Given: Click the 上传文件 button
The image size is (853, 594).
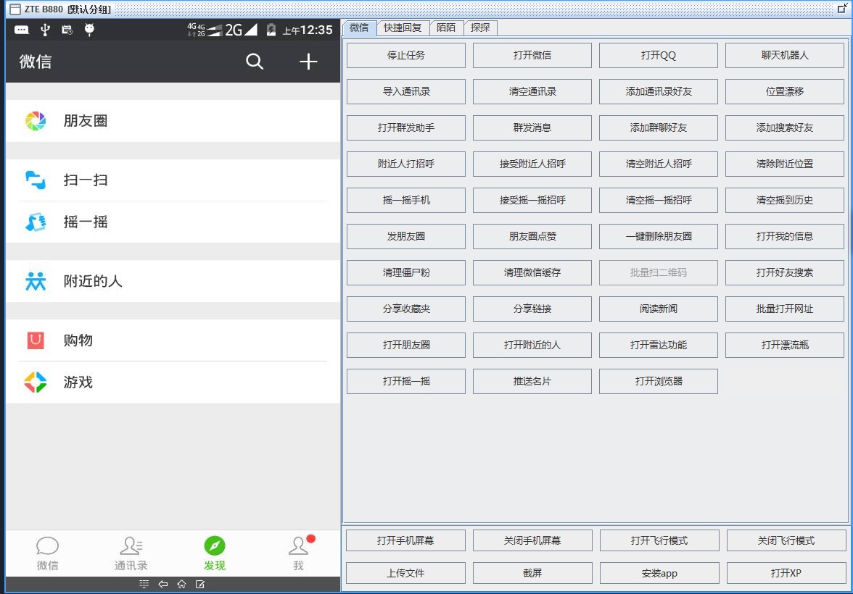Looking at the screenshot, I should [405, 573].
